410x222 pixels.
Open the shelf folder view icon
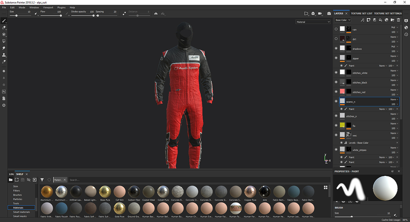click(11, 180)
